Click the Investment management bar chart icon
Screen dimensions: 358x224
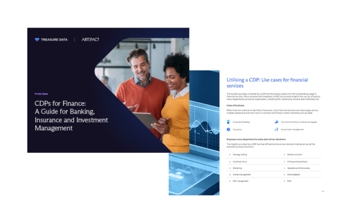click(x=276, y=129)
